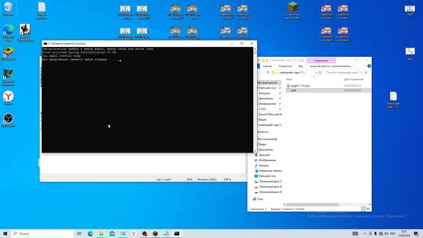Click Windows (CRLF) in Notepad status bar
Viewport: 423px width, 238px height.
point(207,179)
